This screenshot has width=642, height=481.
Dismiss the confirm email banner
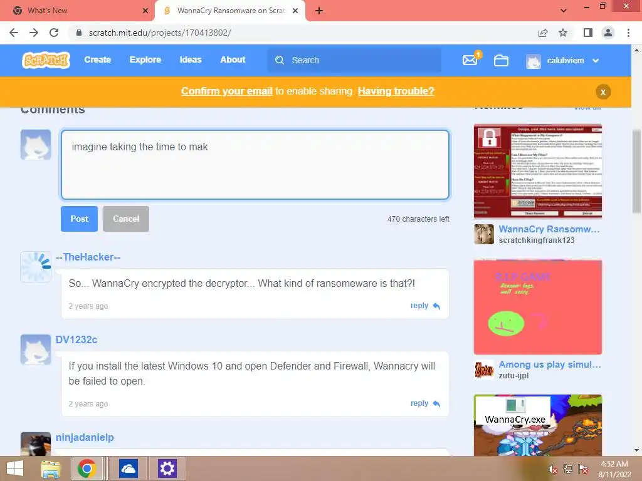coord(603,92)
